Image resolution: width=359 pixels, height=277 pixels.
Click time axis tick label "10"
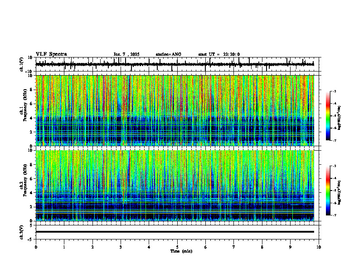coord(319,247)
